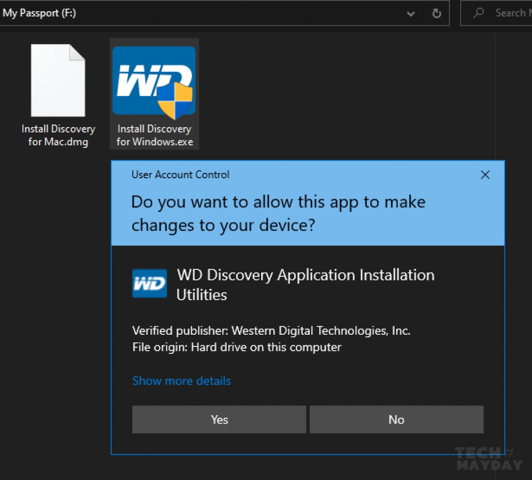532x480 pixels.
Task: Click the Search input field
Action: (496, 13)
